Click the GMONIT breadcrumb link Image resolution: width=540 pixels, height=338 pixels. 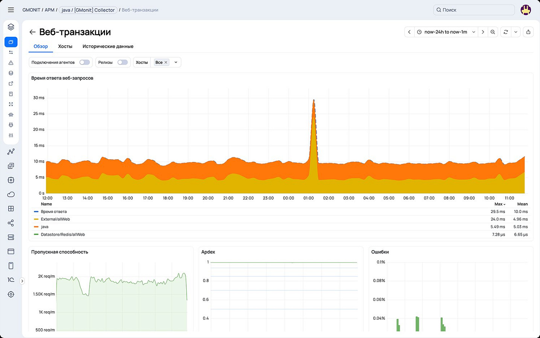pyautogui.click(x=31, y=10)
